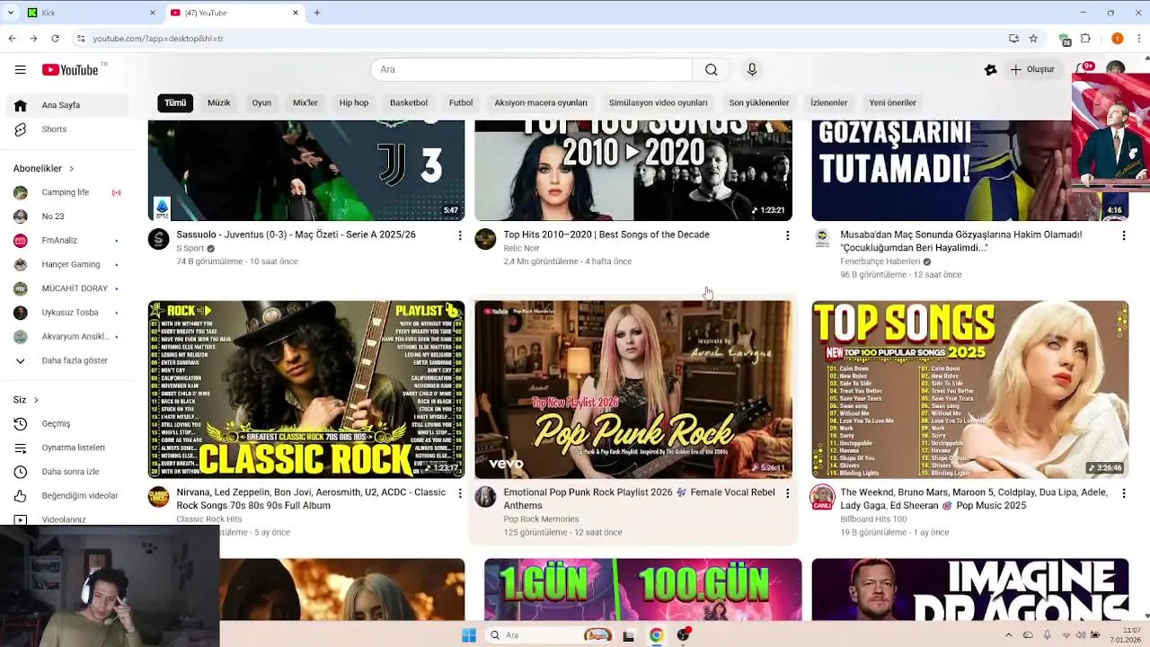Image resolution: width=1150 pixels, height=647 pixels.
Task: Open Oynatma listeleri in sidebar
Action: pyautogui.click(x=73, y=448)
